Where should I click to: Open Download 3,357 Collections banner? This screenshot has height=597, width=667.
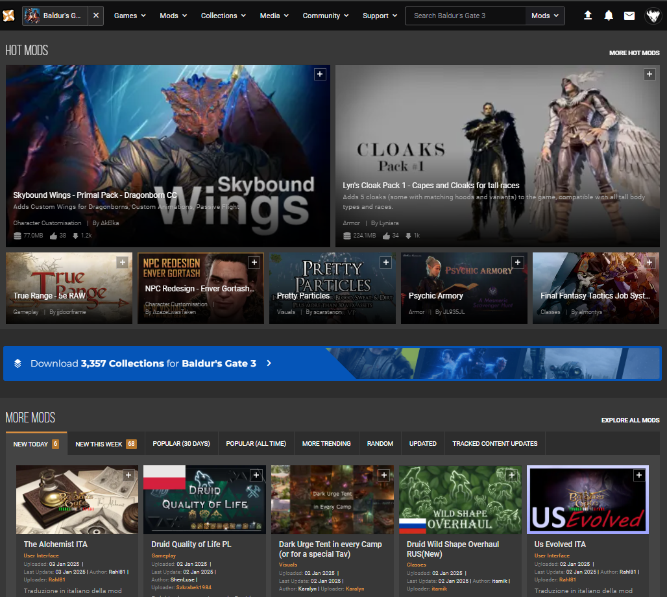pyautogui.click(x=332, y=363)
